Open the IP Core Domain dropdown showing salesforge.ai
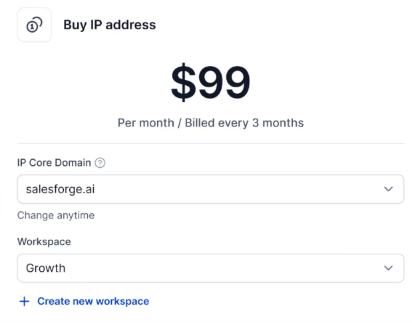412x323 pixels. (210, 189)
